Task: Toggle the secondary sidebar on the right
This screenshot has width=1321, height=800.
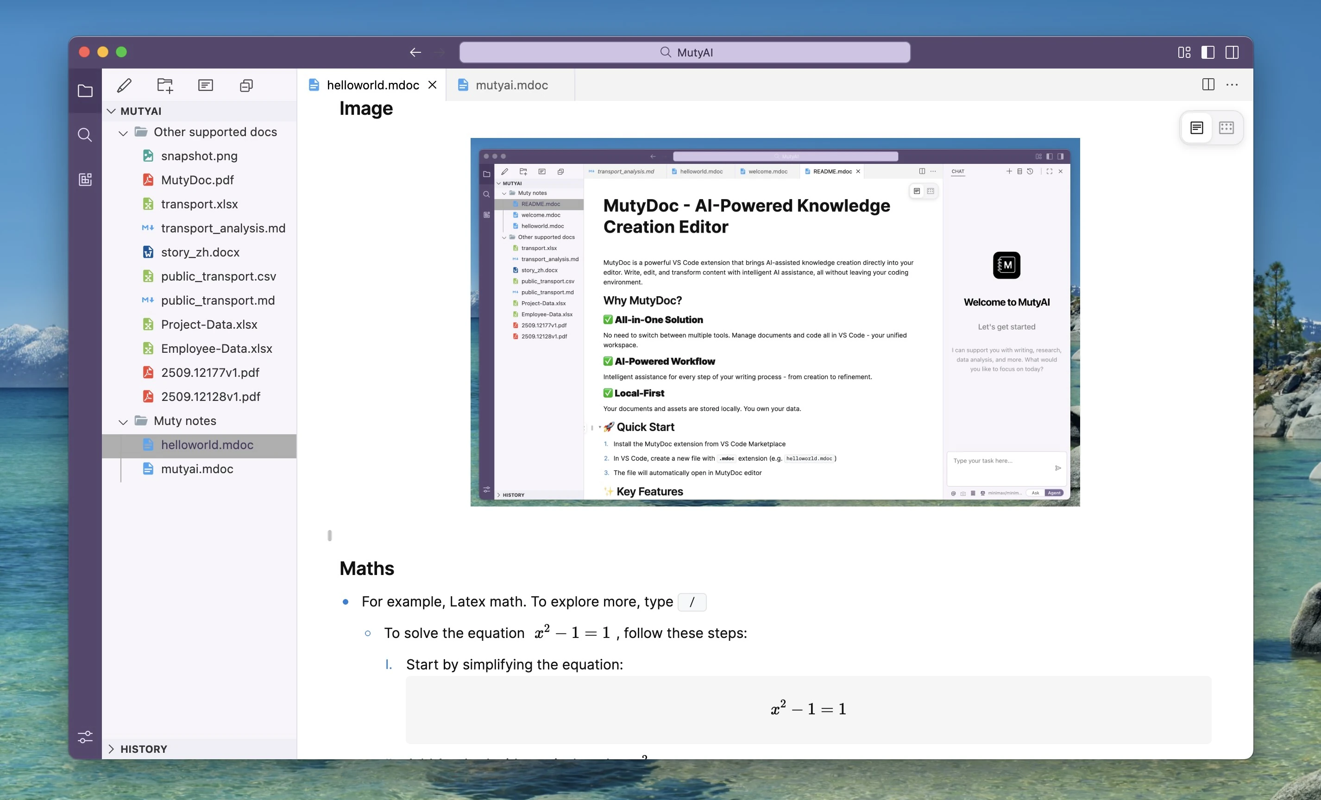Action: 1232,52
